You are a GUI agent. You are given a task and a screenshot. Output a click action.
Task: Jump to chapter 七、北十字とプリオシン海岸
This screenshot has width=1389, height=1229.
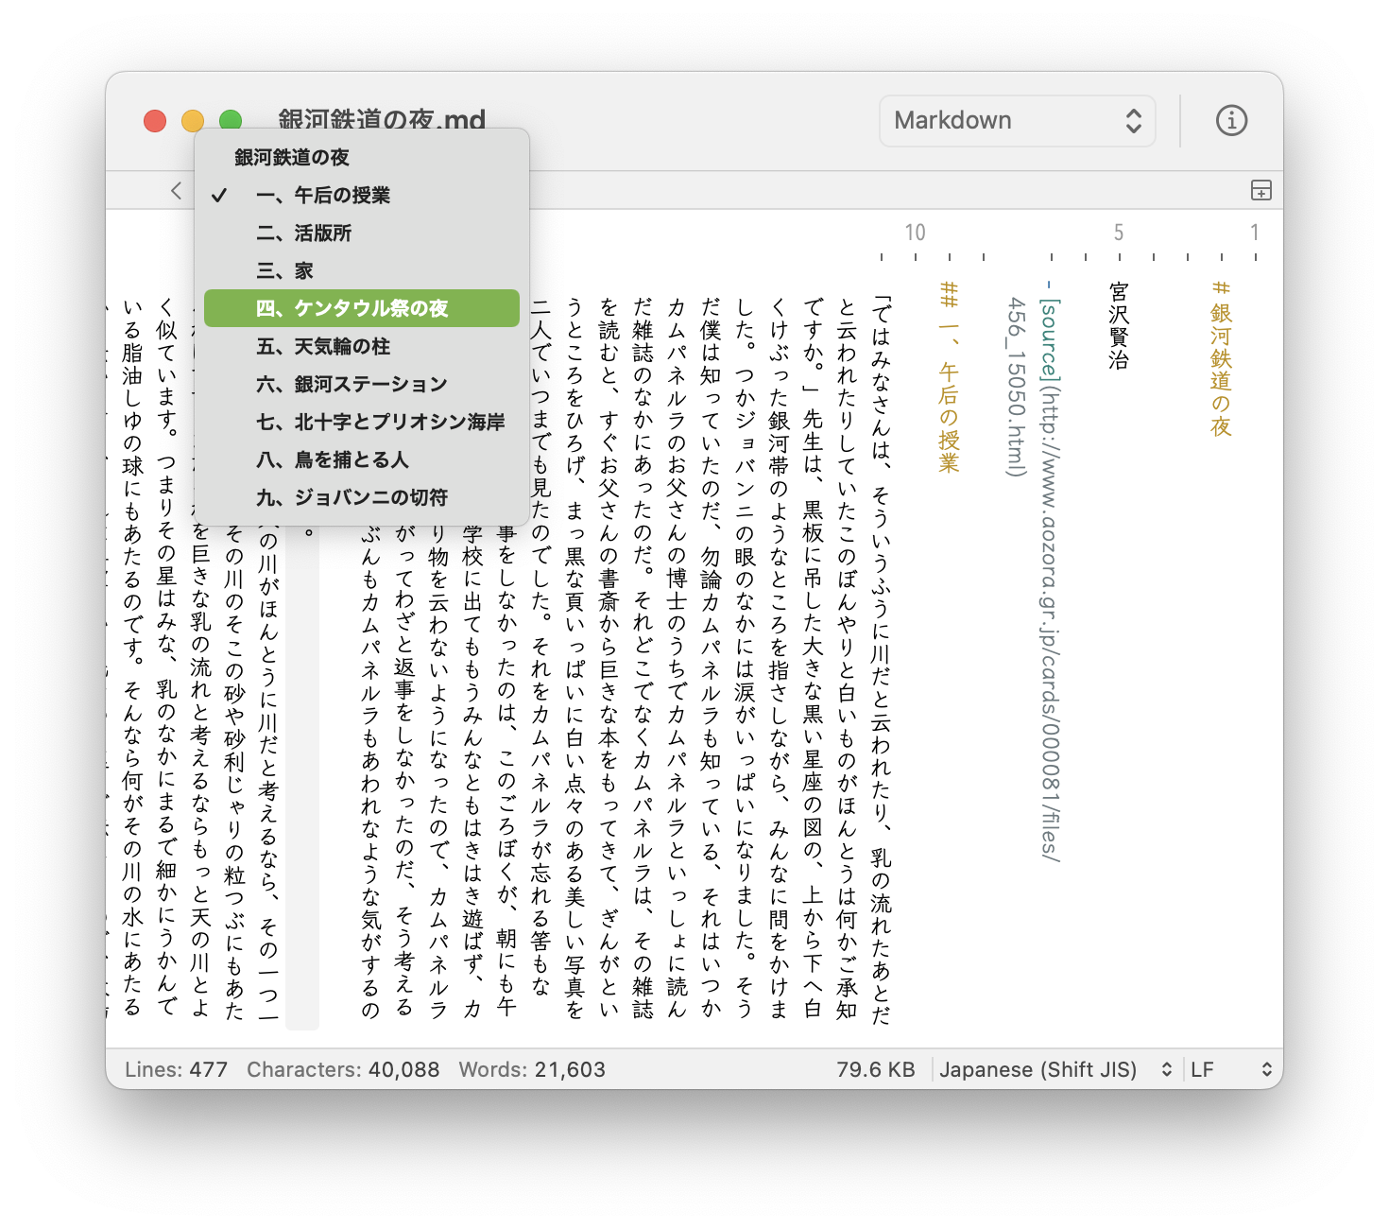point(380,422)
